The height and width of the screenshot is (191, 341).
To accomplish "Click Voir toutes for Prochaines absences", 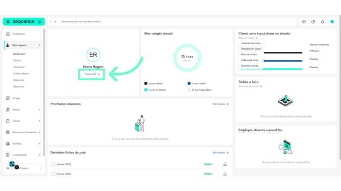I will click(221, 104).
